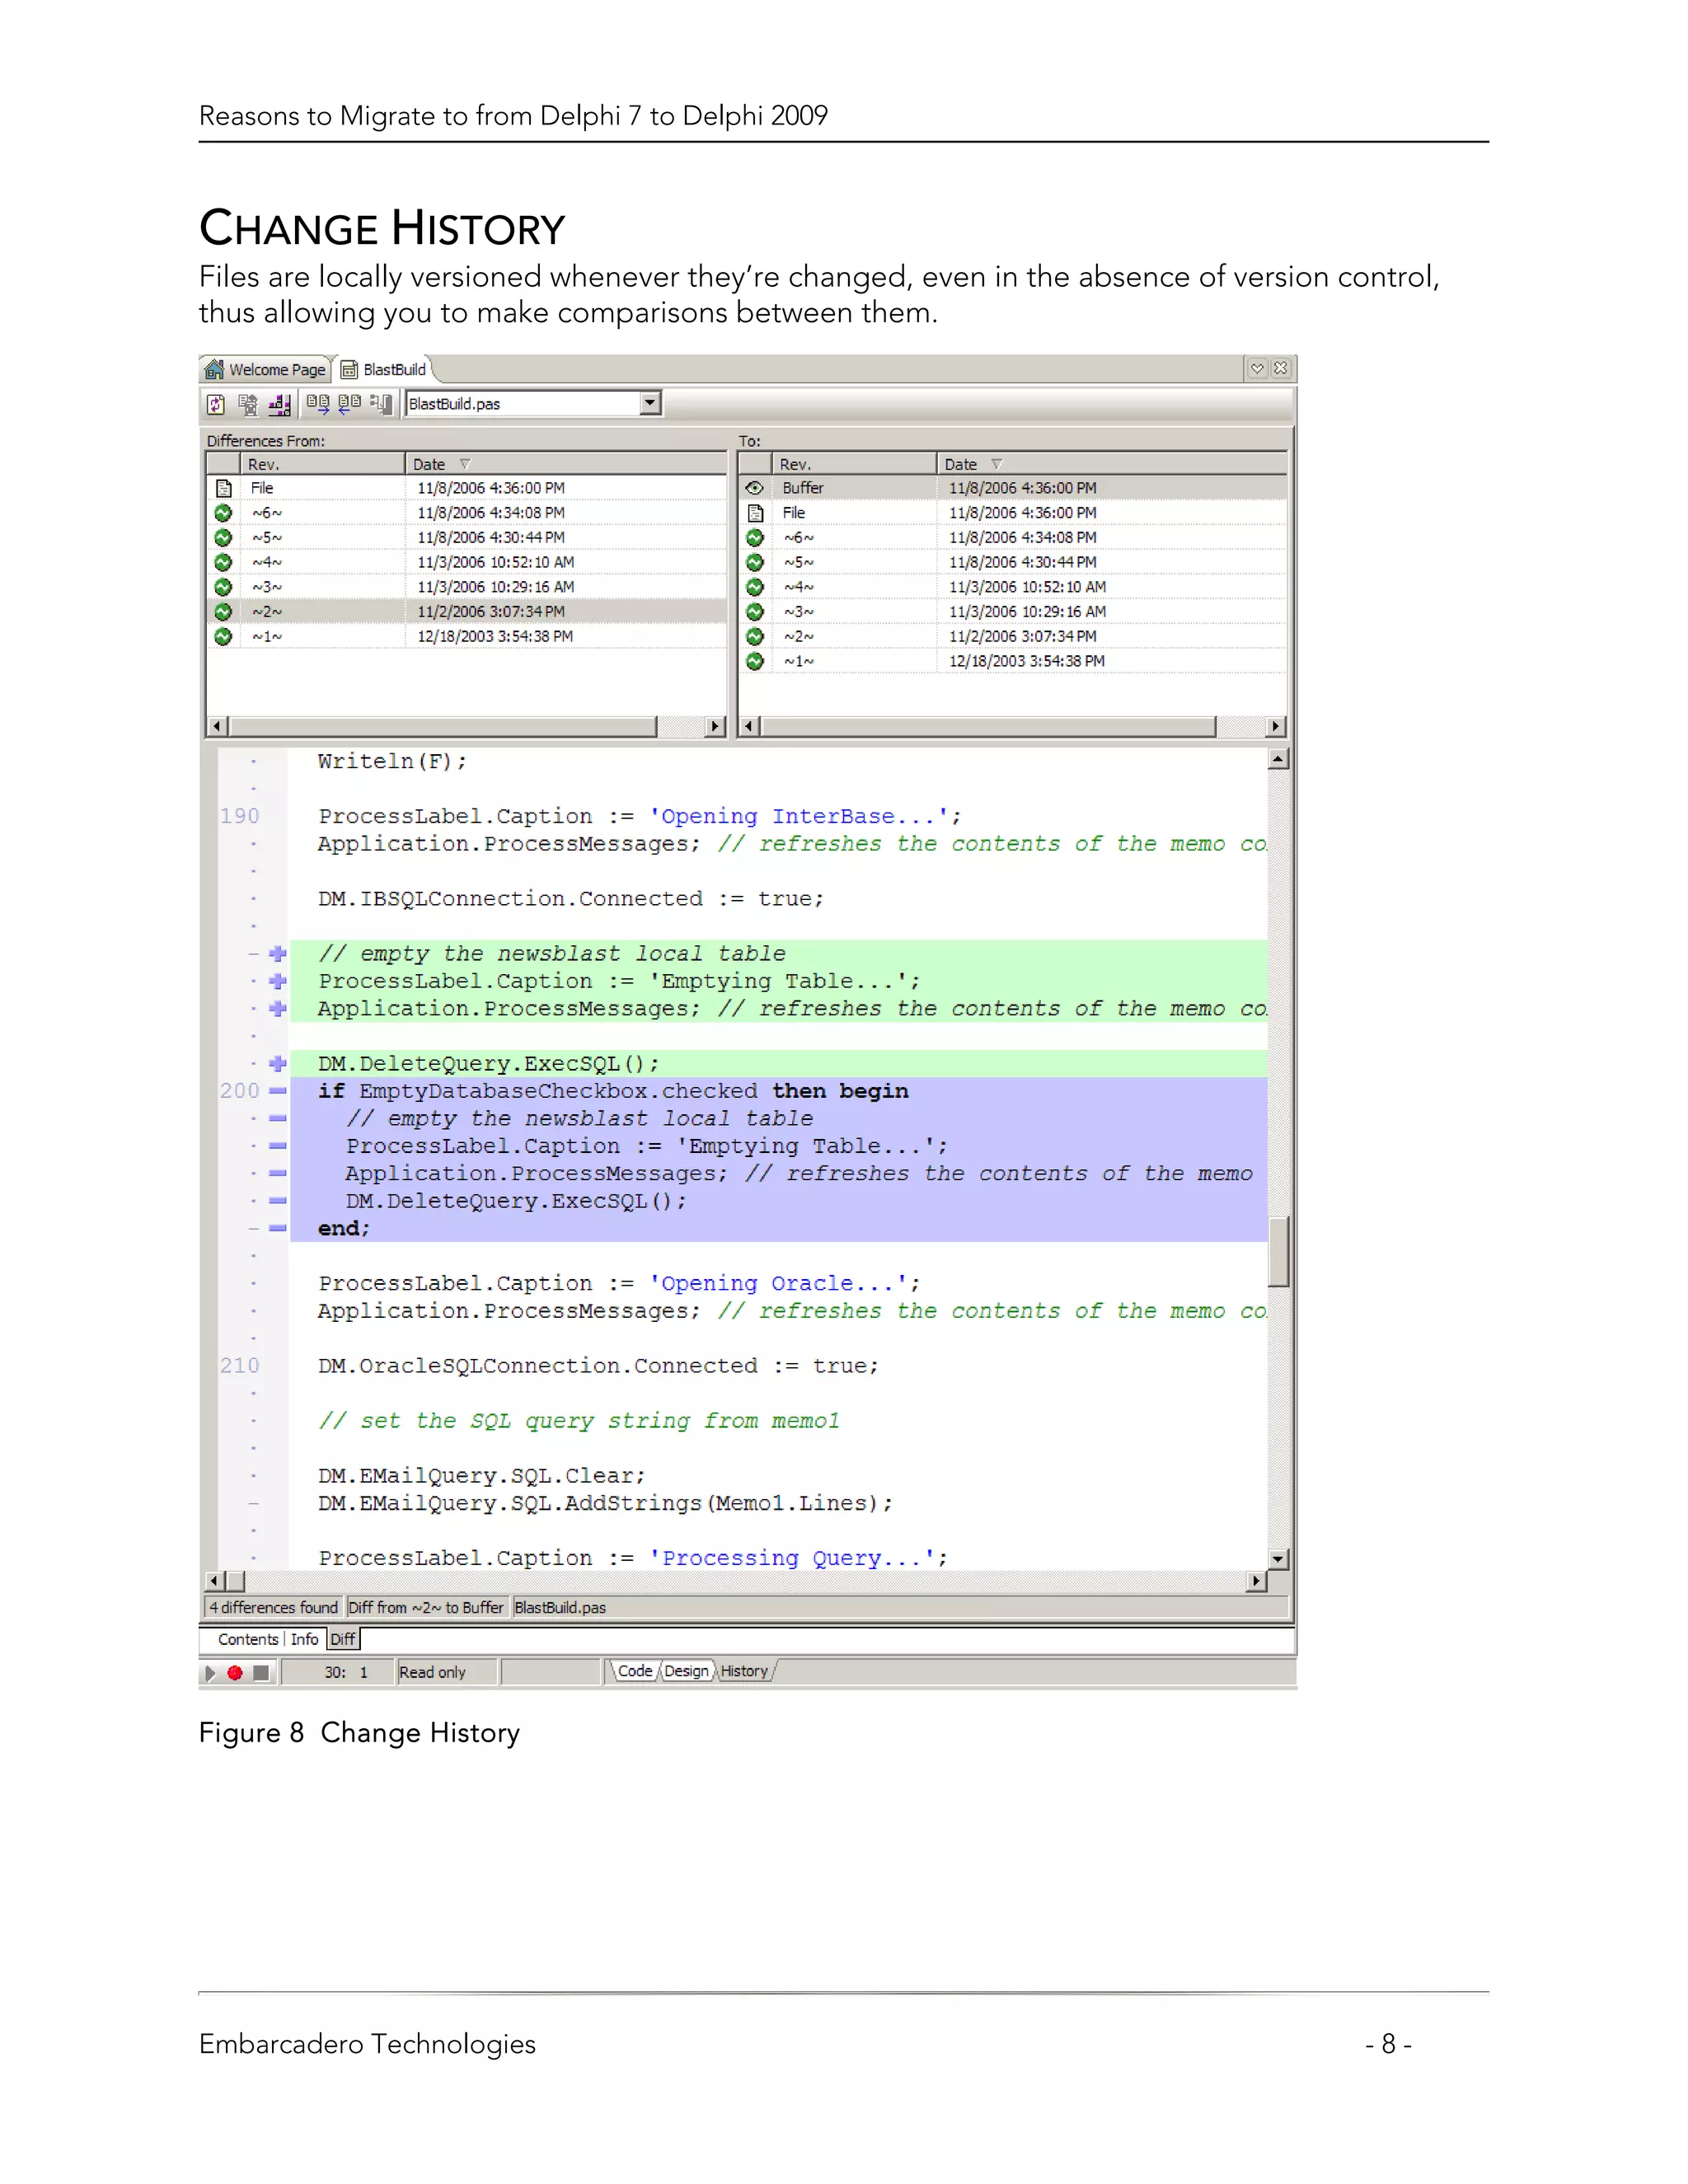Click line number 190 in gutter
1688x2184 pixels.
pyautogui.click(x=239, y=816)
